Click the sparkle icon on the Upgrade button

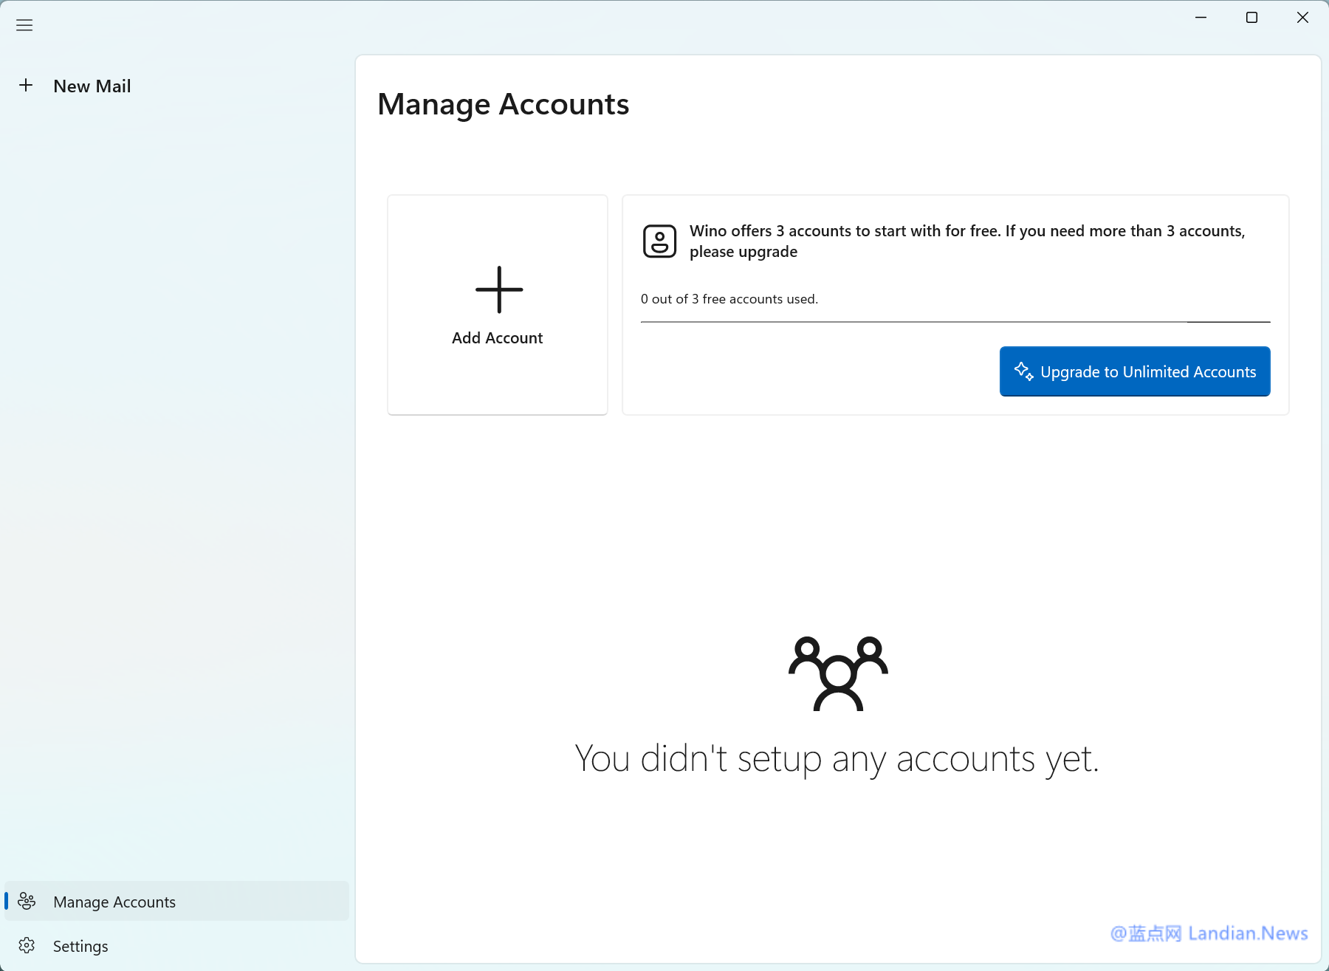(1023, 371)
